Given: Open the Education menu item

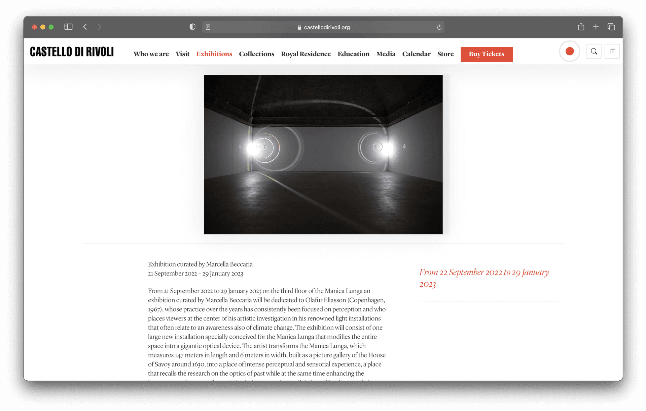Looking at the screenshot, I should [x=353, y=54].
